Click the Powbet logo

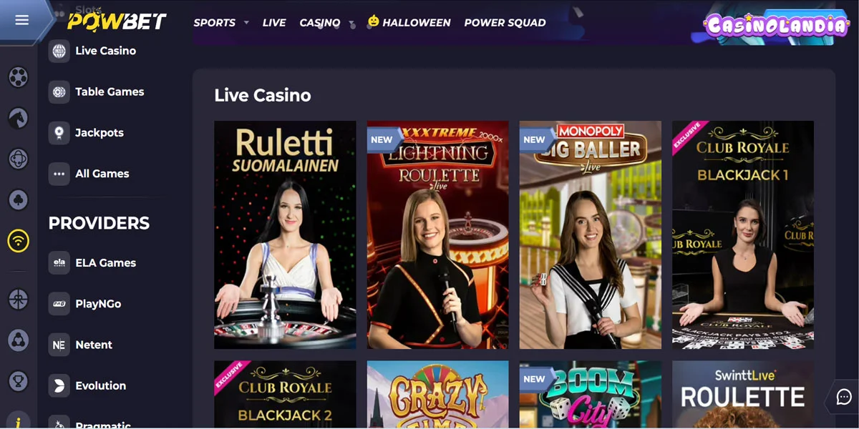(117, 21)
